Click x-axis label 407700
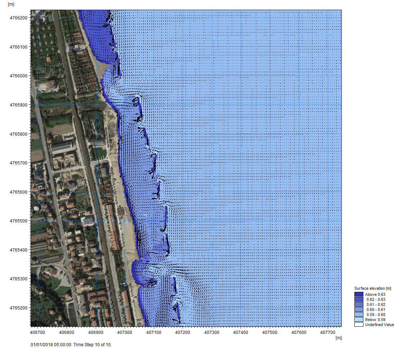 click(328, 333)
